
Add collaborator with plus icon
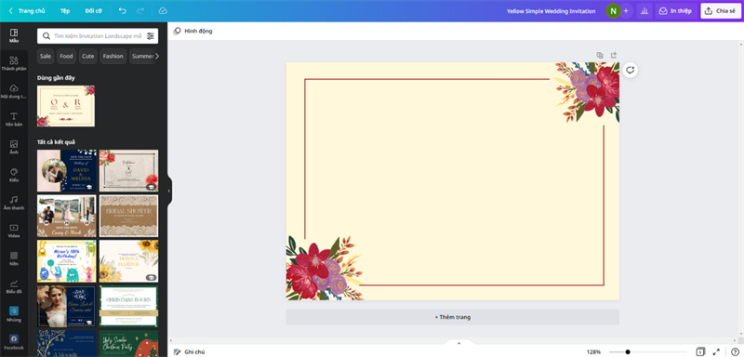click(x=626, y=11)
